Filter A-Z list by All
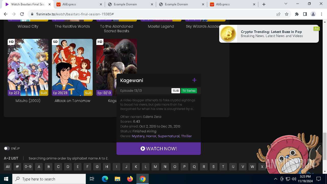Image resolution: width=327 pixels, height=184 pixels. pyautogui.click(x=8, y=167)
